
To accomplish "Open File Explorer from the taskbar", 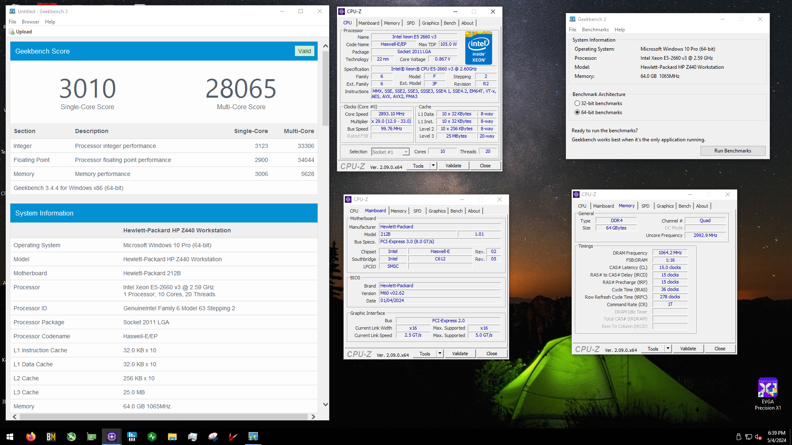I will pos(172,437).
